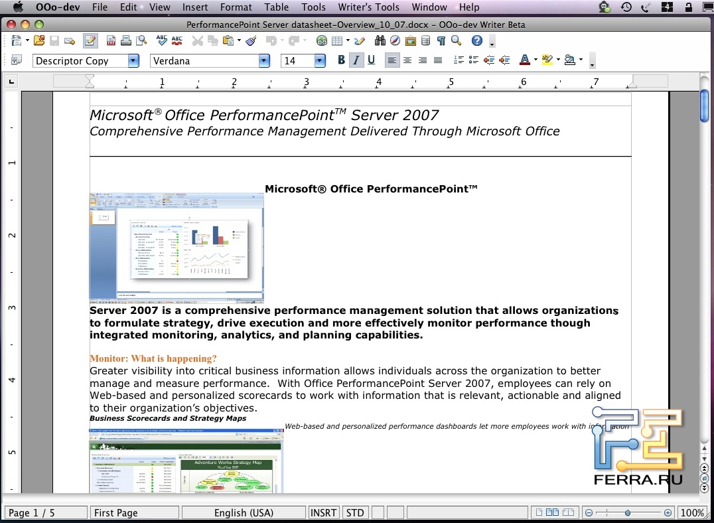
Task: Click the zoom slider handle
Action: click(x=628, y=513)
